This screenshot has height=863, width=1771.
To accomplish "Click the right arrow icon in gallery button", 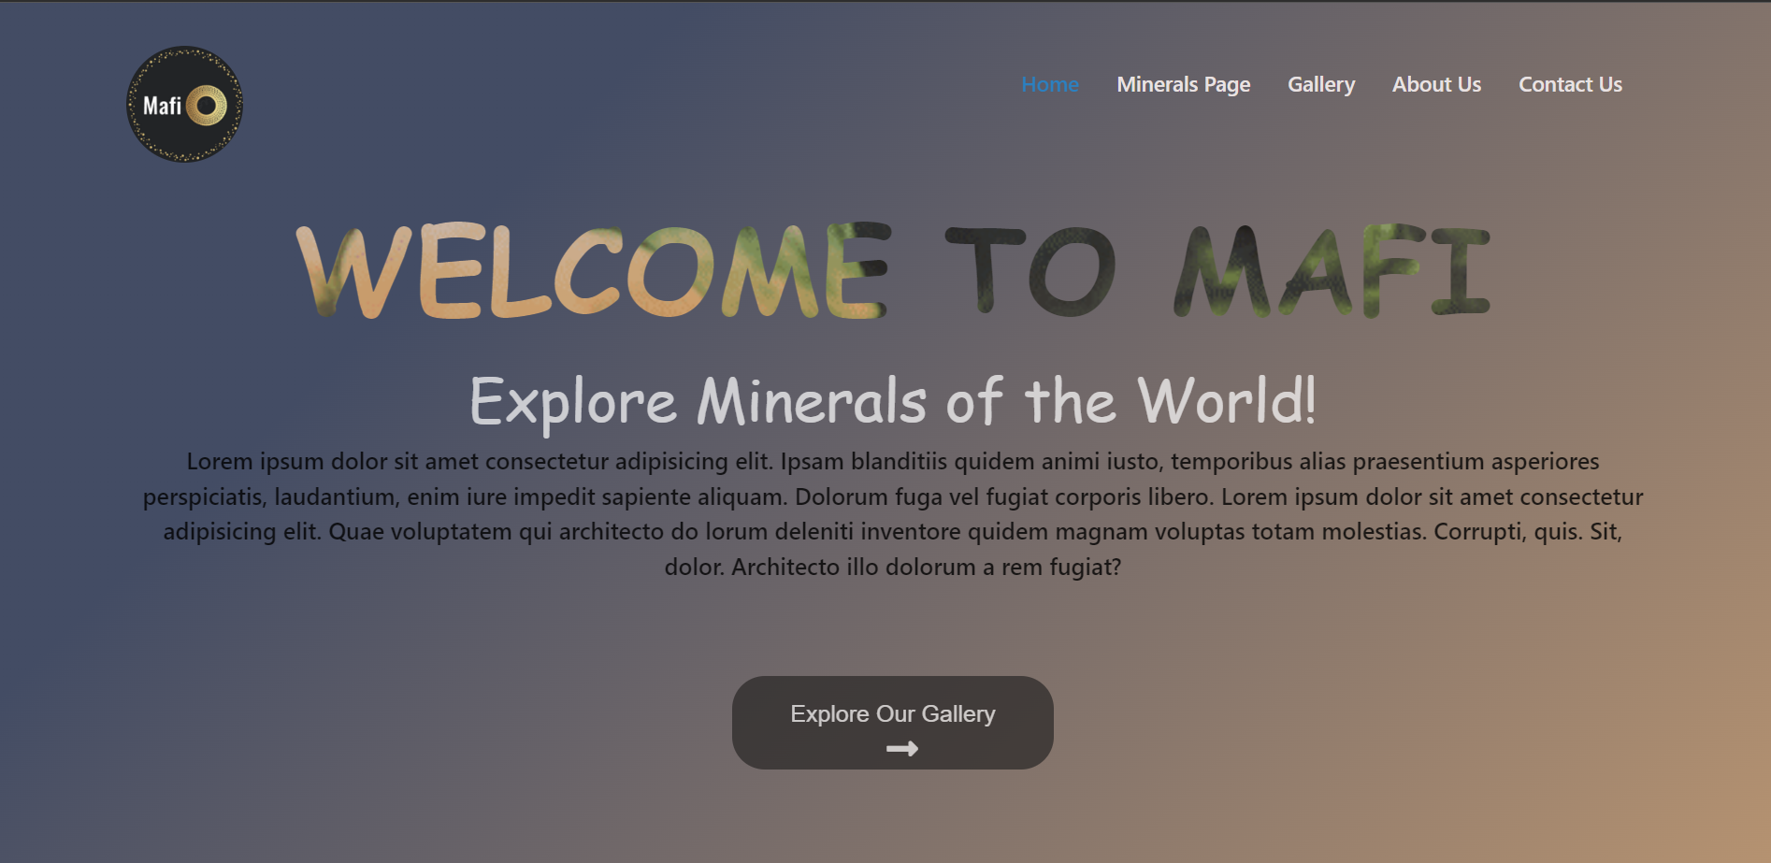I will tap(901, 748).
